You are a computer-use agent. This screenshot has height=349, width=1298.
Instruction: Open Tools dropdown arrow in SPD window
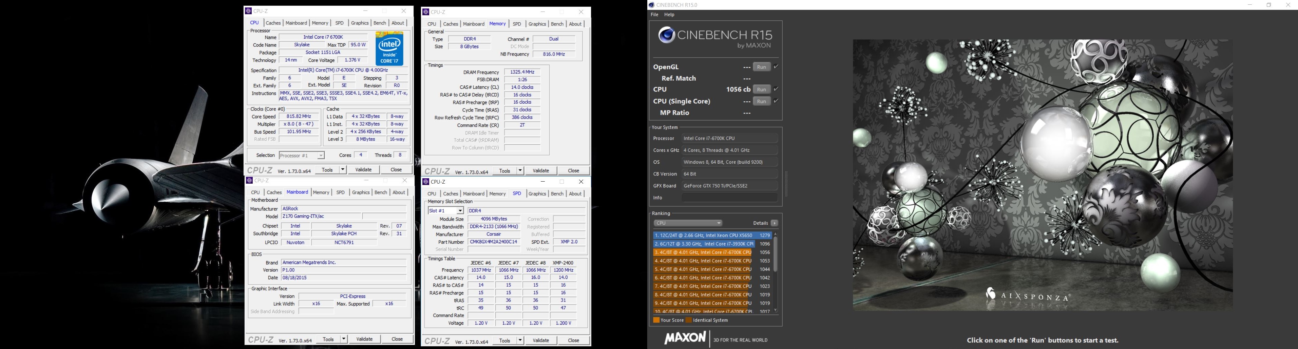pyautogui.click(x=520, y=341)
